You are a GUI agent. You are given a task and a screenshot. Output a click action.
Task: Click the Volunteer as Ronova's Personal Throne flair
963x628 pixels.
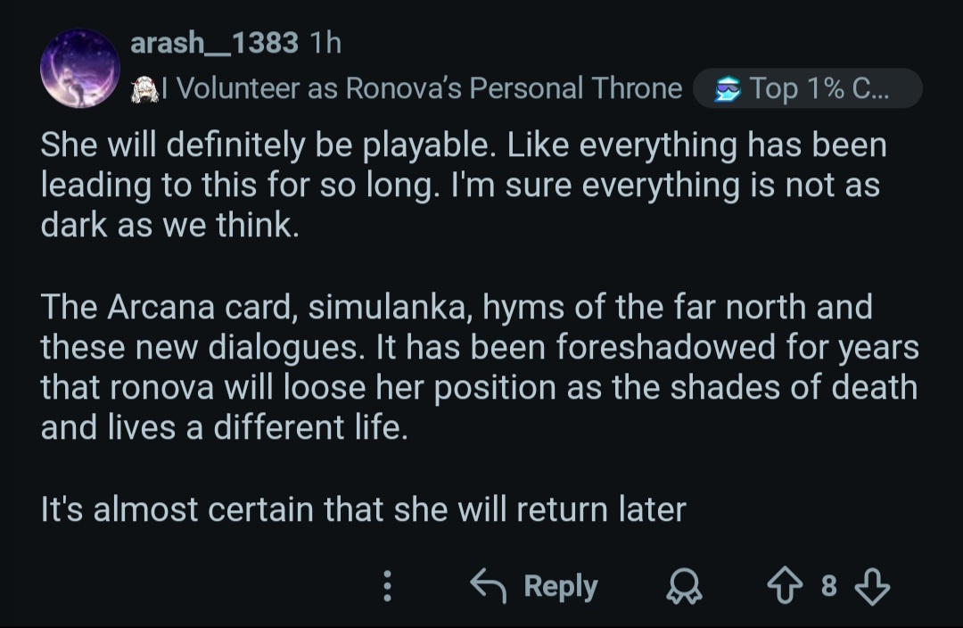pyautogui.click(x=422, y=88)
